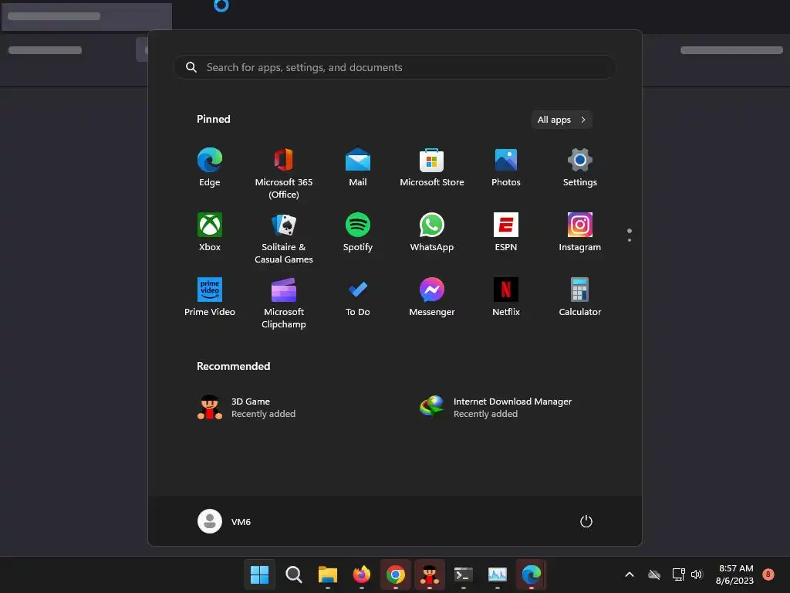Switch to Google Chrome in taskbar

396,574
